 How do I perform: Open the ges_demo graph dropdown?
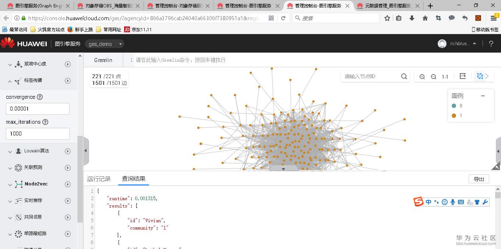click(x=105, y=44)
